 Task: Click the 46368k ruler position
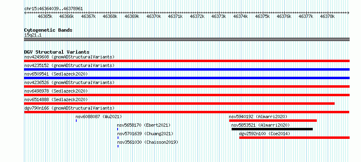(110, 16)
